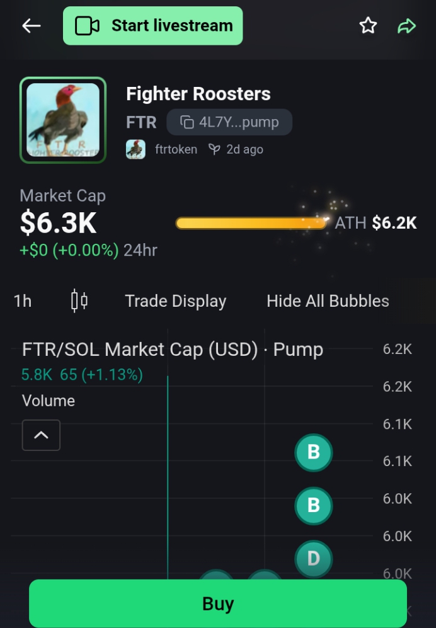Collapse the Volume indicator chevron

[x=41, y=435]
